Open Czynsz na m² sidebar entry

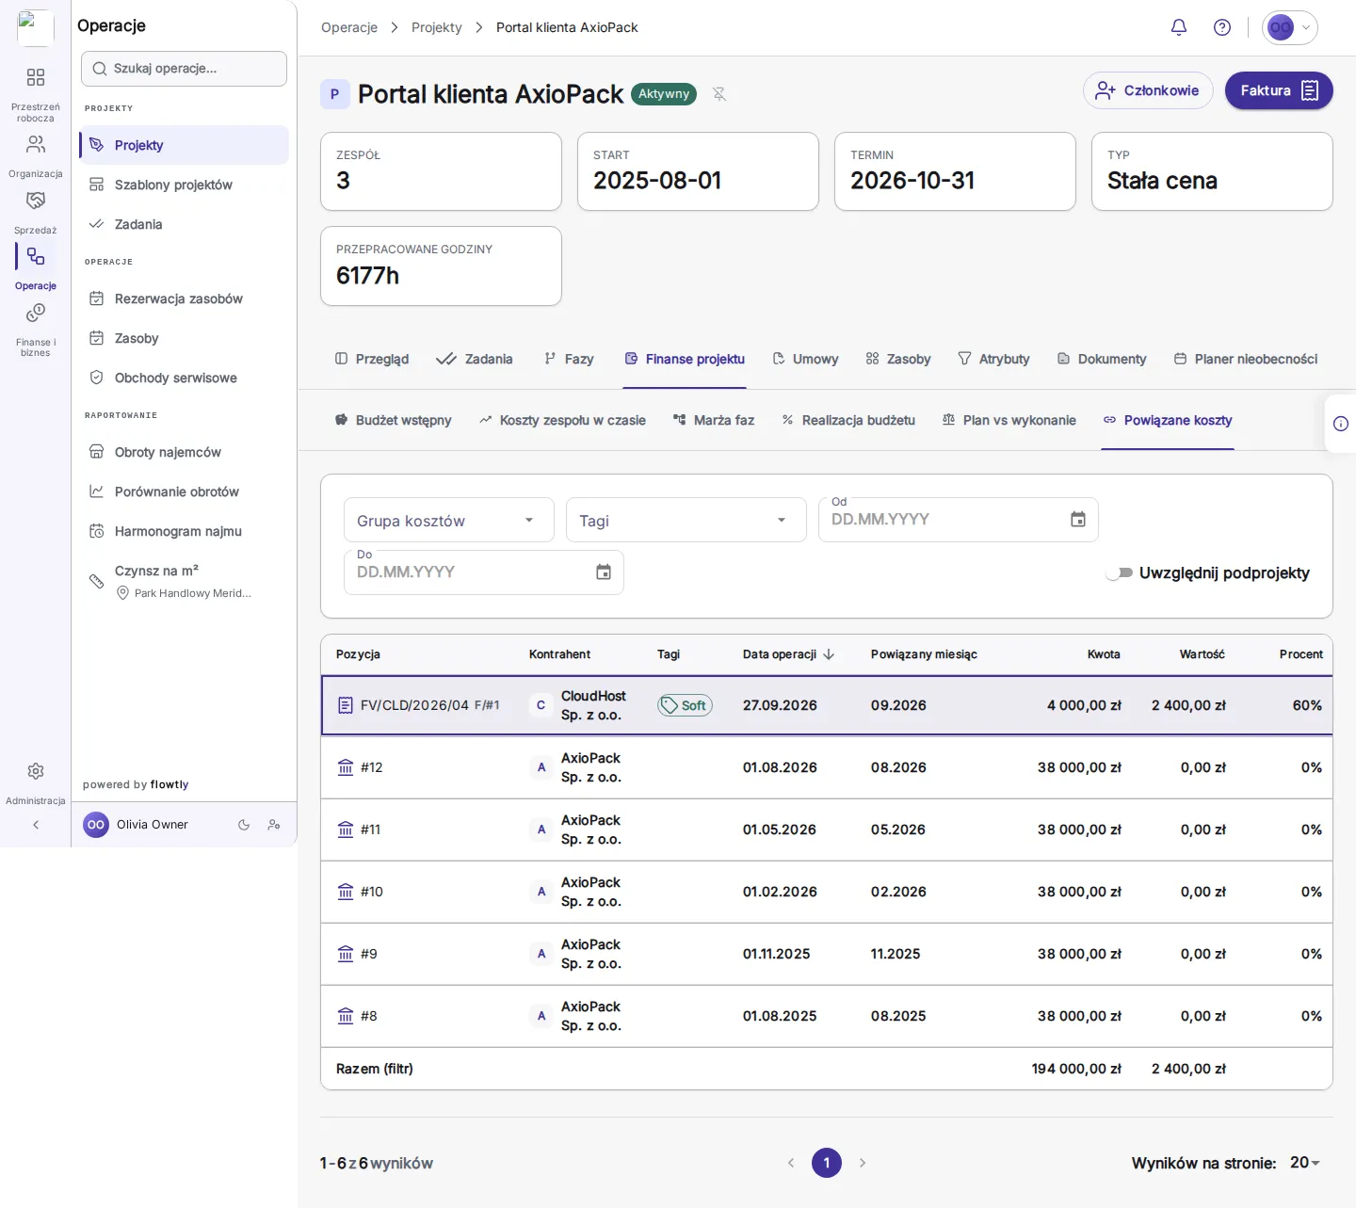(184, 581)
